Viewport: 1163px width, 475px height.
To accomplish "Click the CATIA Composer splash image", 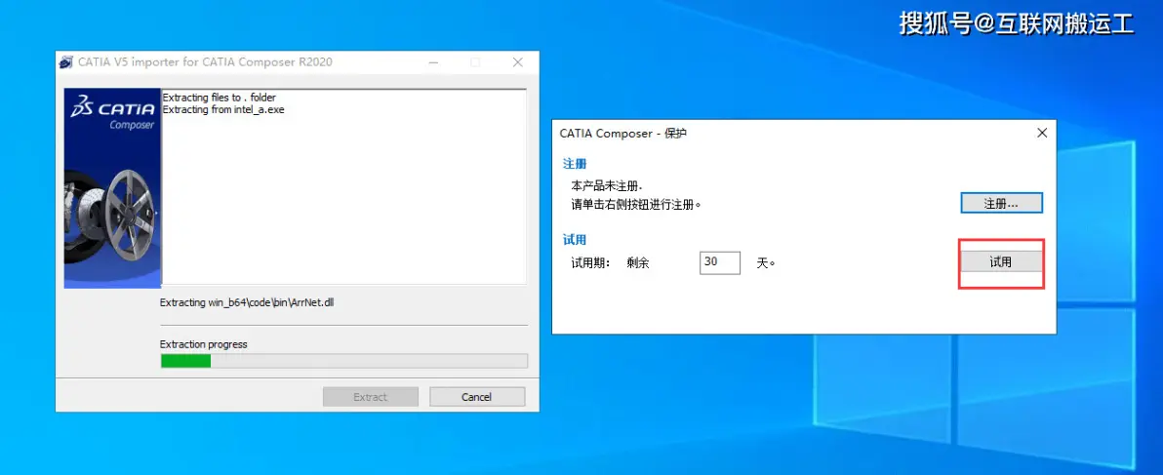I will [112, 188].
